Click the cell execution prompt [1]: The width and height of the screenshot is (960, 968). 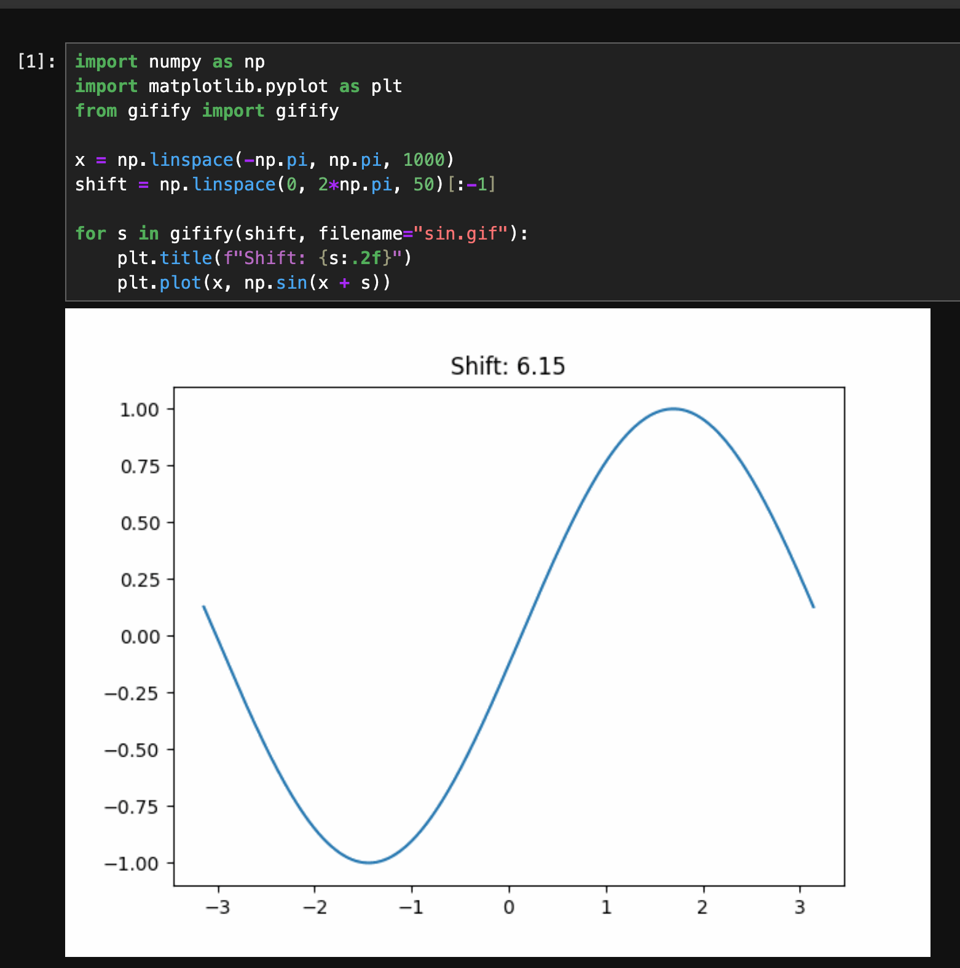pyautogui.click(x=36, y=61)
